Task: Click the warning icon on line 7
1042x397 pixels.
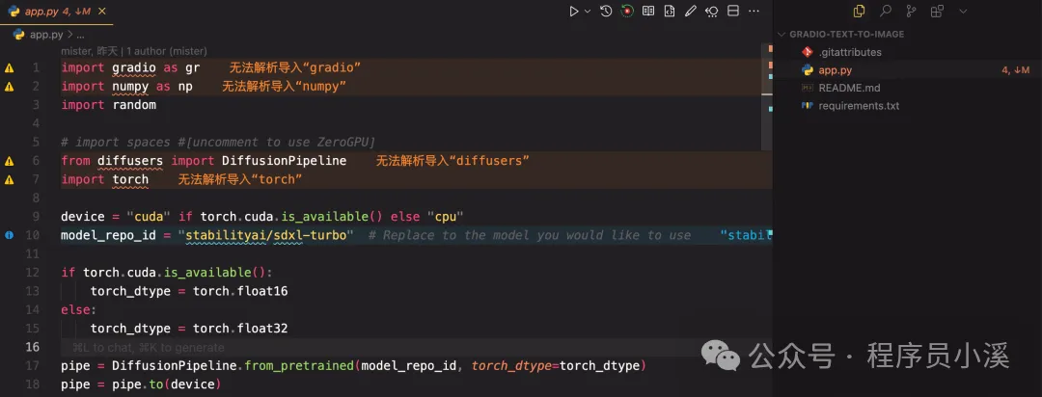Action: pyautogui.click(x=10, y=179)
